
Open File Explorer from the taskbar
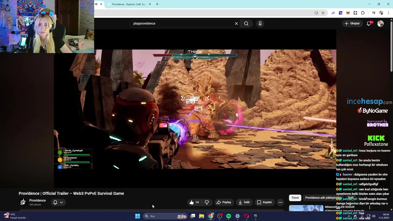click(201, 216)
